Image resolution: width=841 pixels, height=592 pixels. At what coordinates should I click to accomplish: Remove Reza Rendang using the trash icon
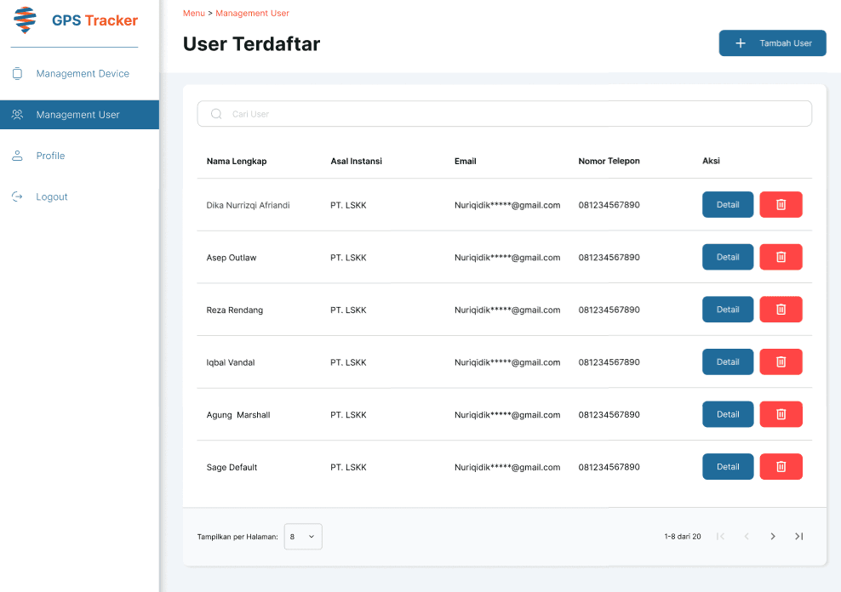click(781, 310)
